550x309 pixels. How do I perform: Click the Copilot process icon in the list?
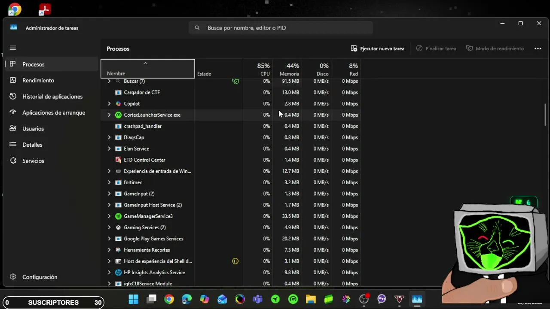[x=118, y=104]
